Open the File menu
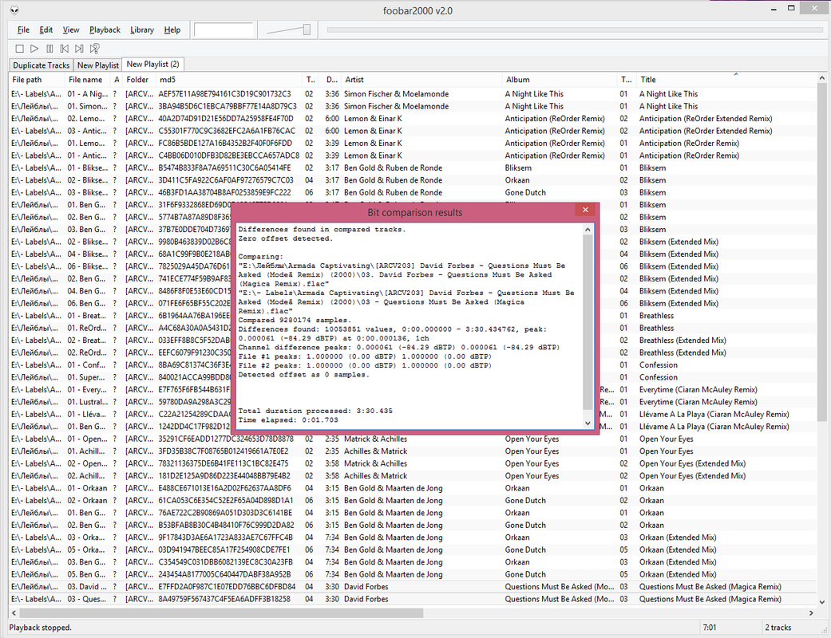831x638 pixels. coord(23,30)
